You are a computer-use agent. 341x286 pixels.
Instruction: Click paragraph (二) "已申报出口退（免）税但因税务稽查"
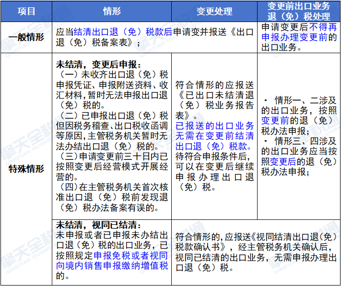[x=112, y=131]
